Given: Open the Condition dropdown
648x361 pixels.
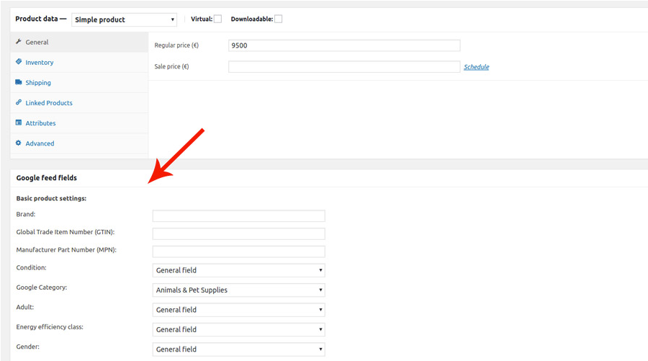Looking at the screenshot, I should pos(238,270).
